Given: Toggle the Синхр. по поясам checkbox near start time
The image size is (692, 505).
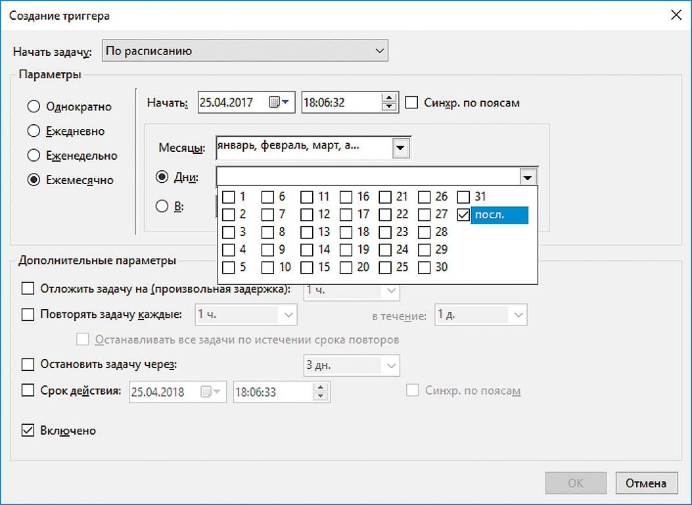Looking at the screenshot, I should tap(412, 103).
